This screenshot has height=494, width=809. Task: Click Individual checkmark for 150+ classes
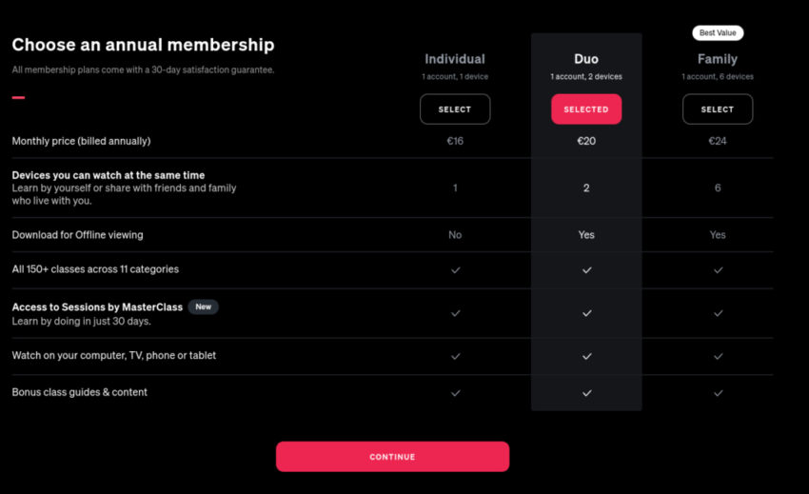pos(455,270)
